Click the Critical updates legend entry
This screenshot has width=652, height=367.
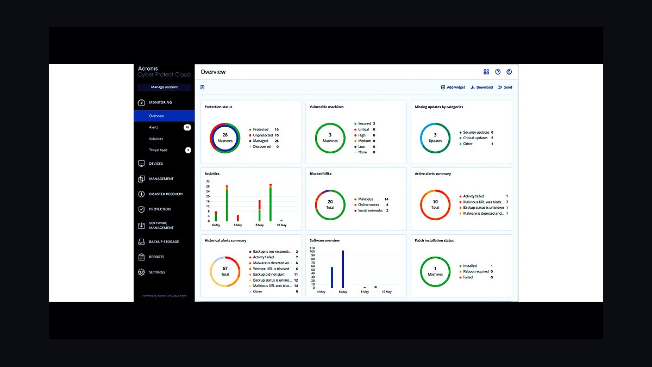pyautogui.click(x=477, y=138)
